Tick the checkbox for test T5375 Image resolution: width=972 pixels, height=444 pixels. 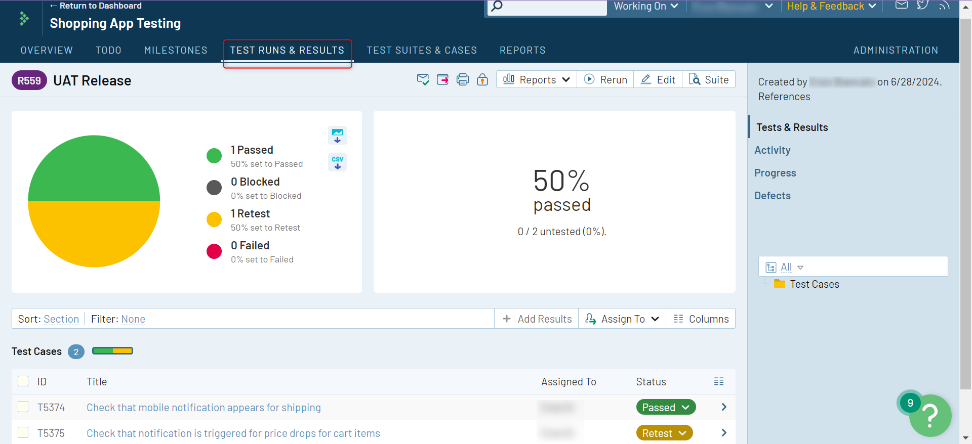(x=23, y=433)
